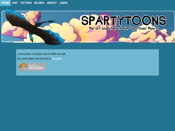Viewport: 175px width, 131px height.
Task: Click 'My current gallery can be found on' text
Action: tap(34, 59)
